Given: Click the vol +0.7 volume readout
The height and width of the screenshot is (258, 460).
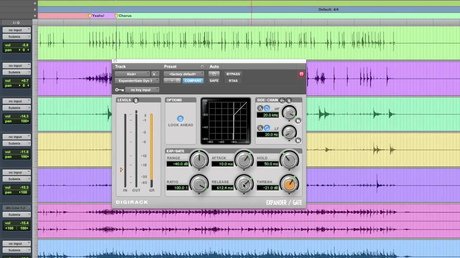Looking at the screenshot, I should [x=17, y=81].
